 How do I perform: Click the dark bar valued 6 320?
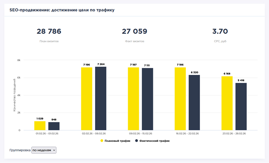pos(194,102)
